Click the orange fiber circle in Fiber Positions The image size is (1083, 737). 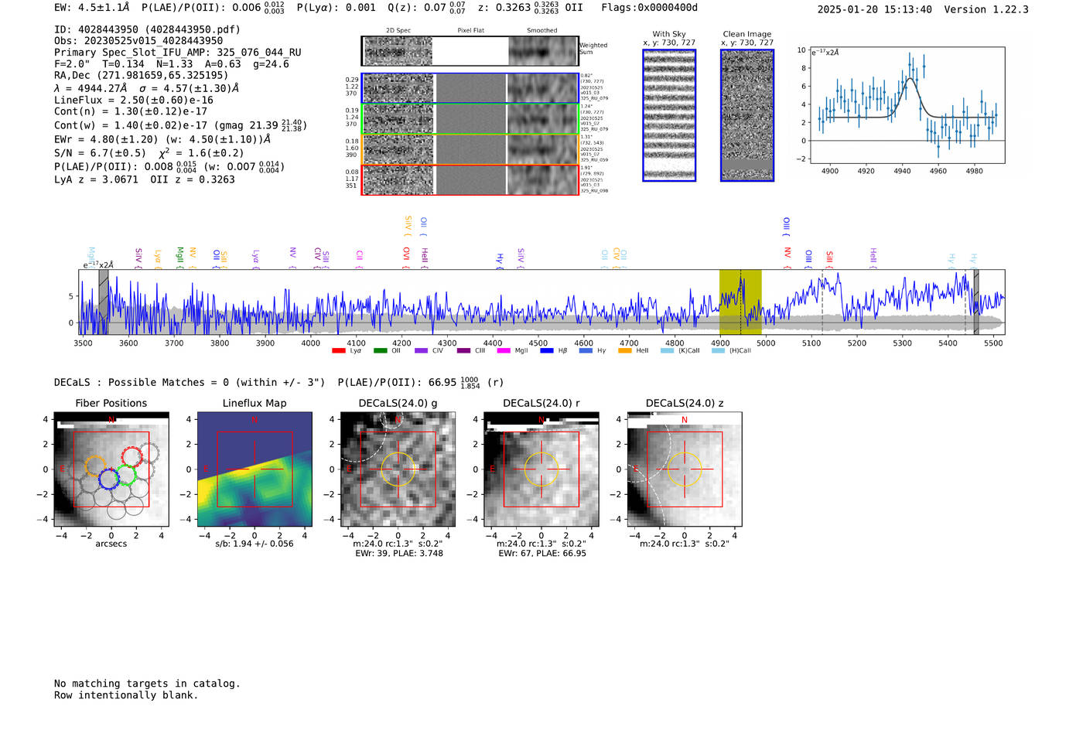pos(95,466)
